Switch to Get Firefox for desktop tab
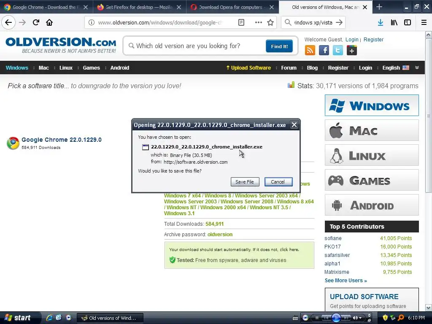 (x=139, y=7)
